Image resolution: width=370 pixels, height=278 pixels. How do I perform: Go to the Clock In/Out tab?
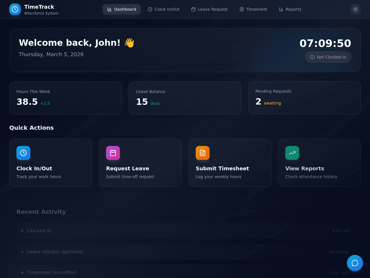164,9
